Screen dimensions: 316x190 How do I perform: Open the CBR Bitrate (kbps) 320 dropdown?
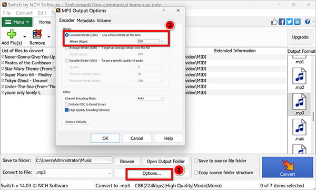tap(162, 41)
